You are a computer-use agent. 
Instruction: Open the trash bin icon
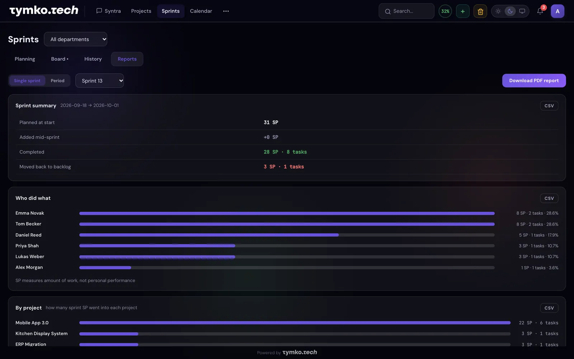click(480, 11)
